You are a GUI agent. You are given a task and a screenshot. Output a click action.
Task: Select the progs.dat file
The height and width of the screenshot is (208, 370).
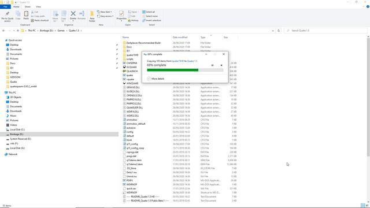[x=131, y=156]
